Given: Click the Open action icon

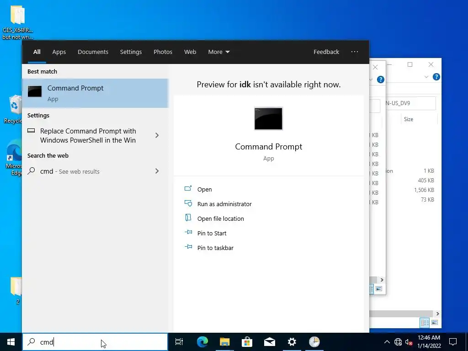Looking at the screenshot, I should tap(188, 189).
